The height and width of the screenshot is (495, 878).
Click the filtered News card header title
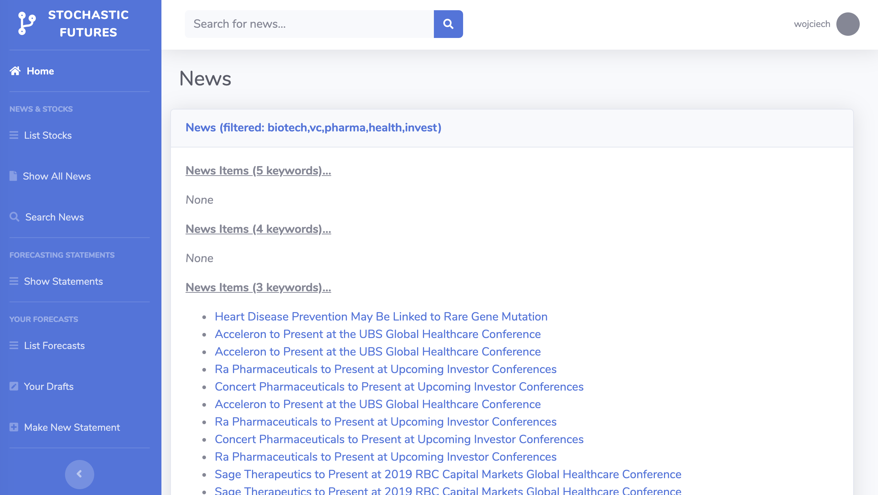(313, 127)
